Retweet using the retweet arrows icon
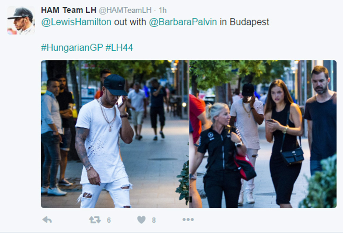 pyautogui.click(x=95, y=220)
